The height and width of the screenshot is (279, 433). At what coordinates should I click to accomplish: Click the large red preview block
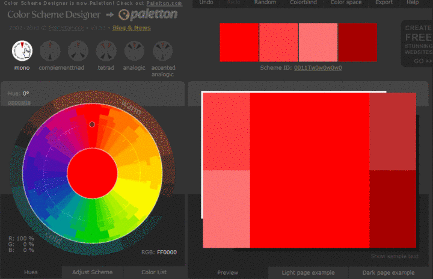click(x=310, y=170)
